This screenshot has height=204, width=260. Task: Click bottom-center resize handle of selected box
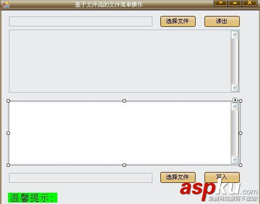pos(125,165)
